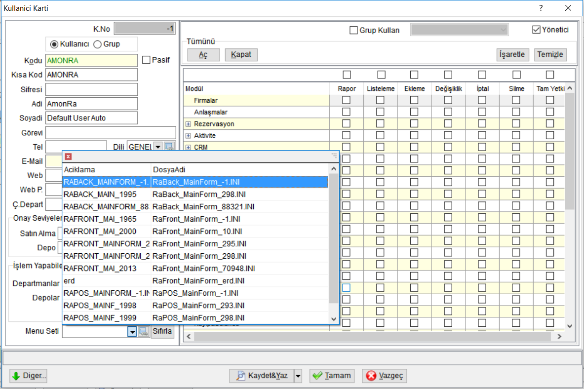
Task: Select RaFront_MainForm_295.INI row
Action: click(x=195, y=244)
